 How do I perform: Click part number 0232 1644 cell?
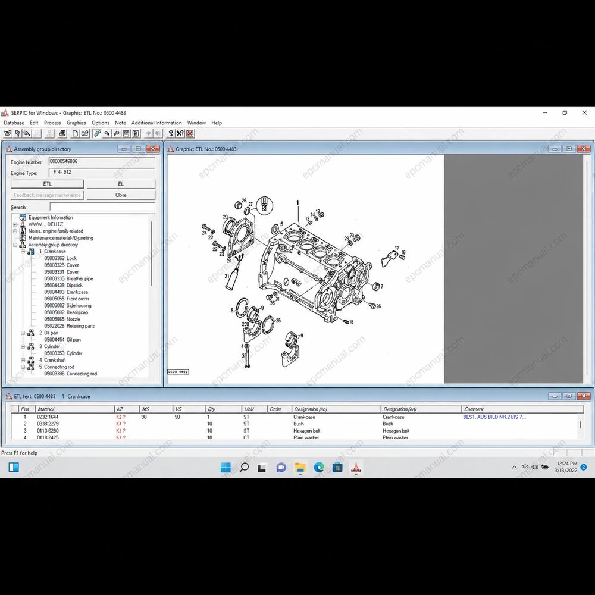click(x=48, y=417)
